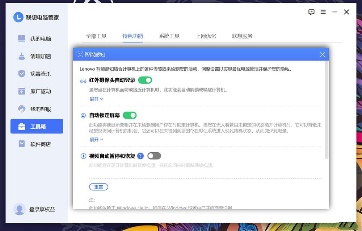Click the 病毒查杀 shield icon

21,74
